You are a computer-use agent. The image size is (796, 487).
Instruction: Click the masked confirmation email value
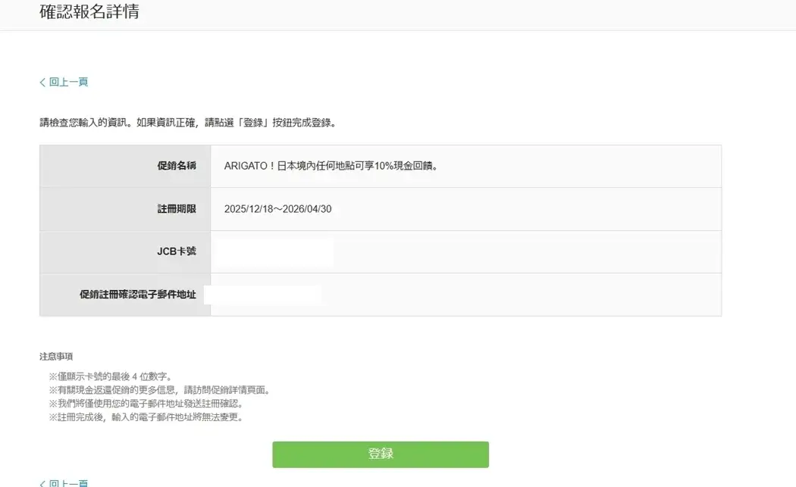(x=263, y=295)
